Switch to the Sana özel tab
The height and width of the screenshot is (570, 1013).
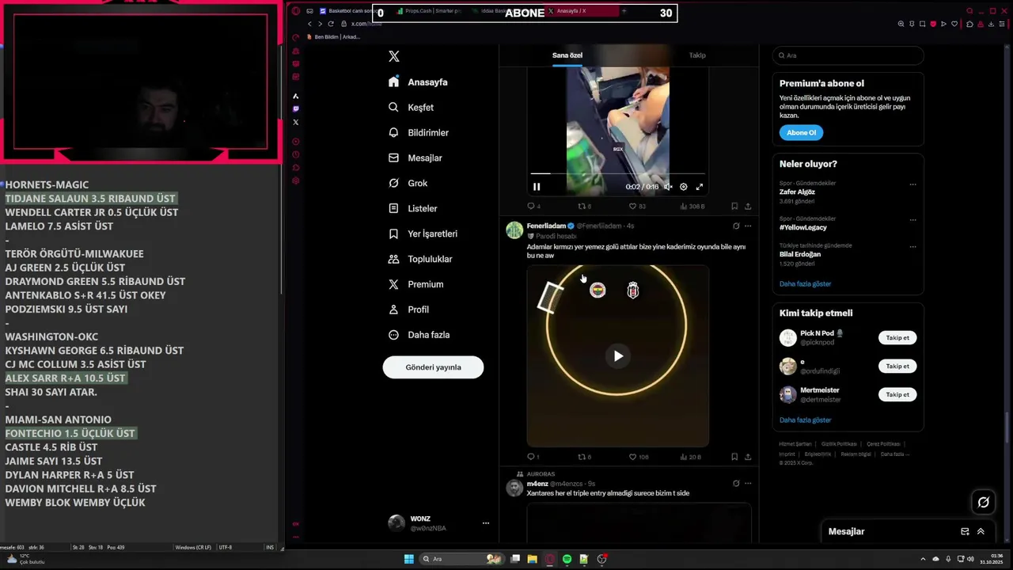click(567, 55)
